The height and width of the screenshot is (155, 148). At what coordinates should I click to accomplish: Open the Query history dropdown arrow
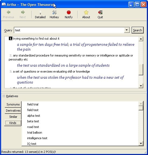pyautogui.click(x=127, y=30)
